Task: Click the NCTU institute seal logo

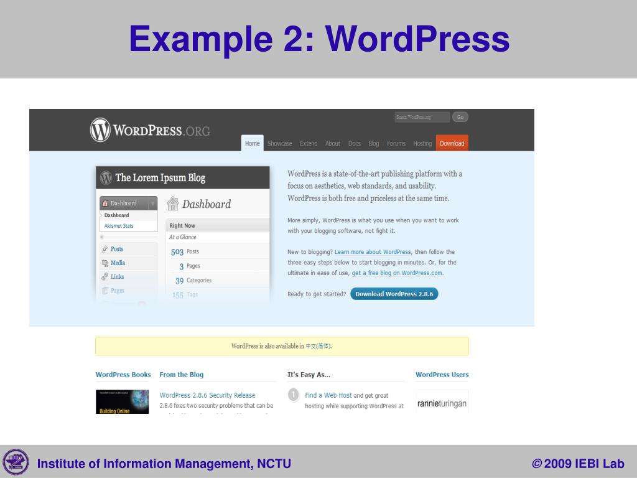Action: pyautogui.click(x=16, y=462)
